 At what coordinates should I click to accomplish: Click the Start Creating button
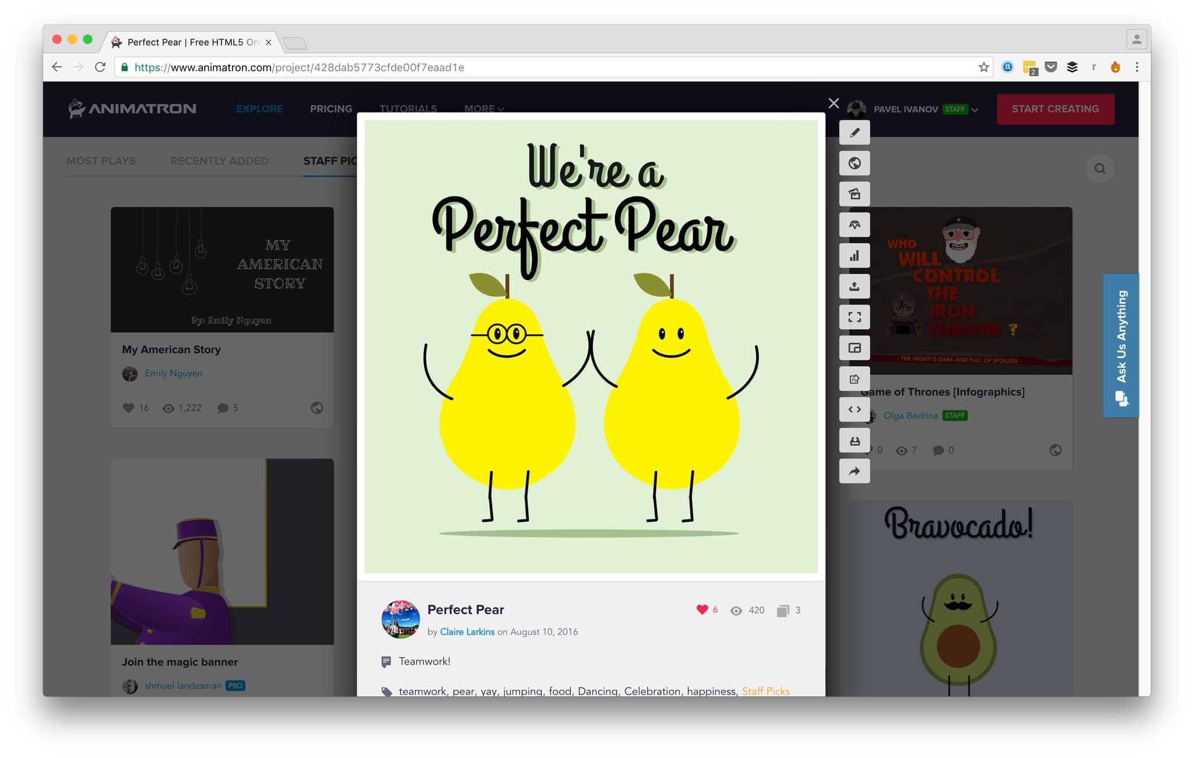(x=1055, y=109)
